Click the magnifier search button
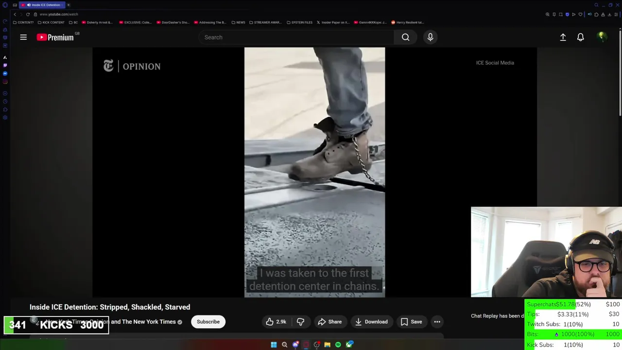Viewport: 622px width, 350px height. coord(405,37)
